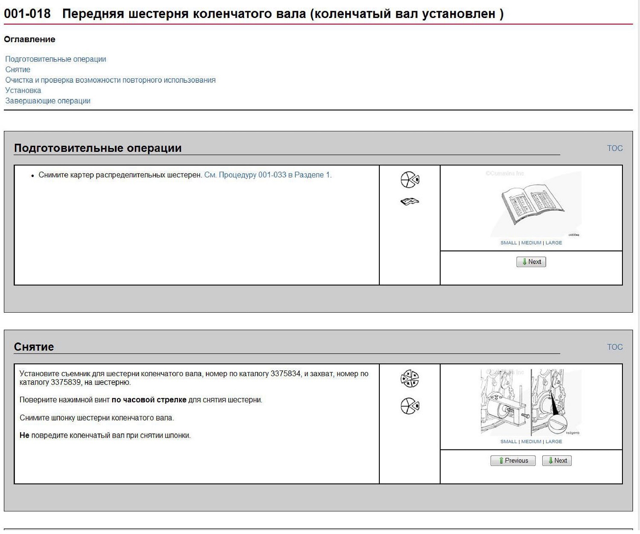Click the lower round pictogram in Снятие row
This screenshot has width=640, height=534.
pos(410,406)
